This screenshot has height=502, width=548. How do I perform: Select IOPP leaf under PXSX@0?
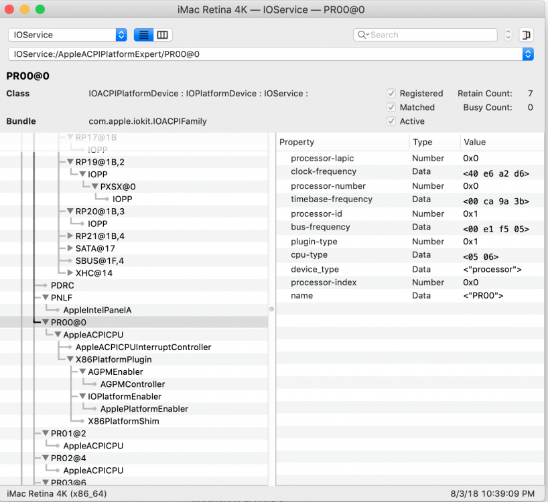123,199
